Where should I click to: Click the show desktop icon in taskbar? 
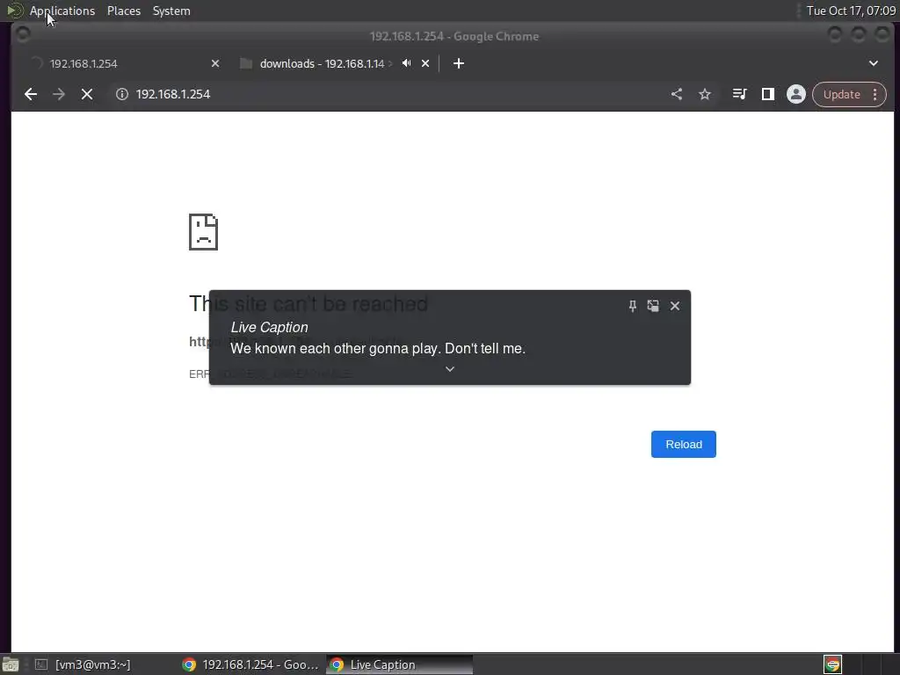click(11, 664)
